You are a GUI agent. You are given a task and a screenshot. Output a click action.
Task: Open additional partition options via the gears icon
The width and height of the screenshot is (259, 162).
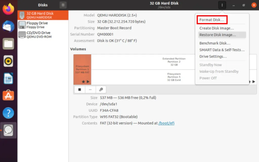coord(100,89)
